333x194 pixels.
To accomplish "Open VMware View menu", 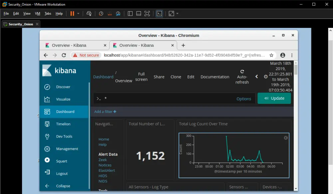I will point(27,14).
